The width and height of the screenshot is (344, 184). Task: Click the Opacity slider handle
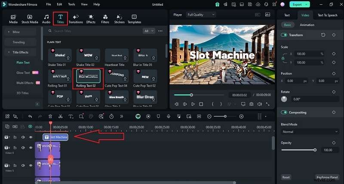coord(315,150)
